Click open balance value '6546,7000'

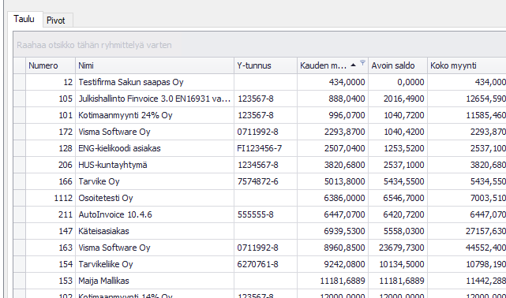pyautogui.click(x=398, y=198)
